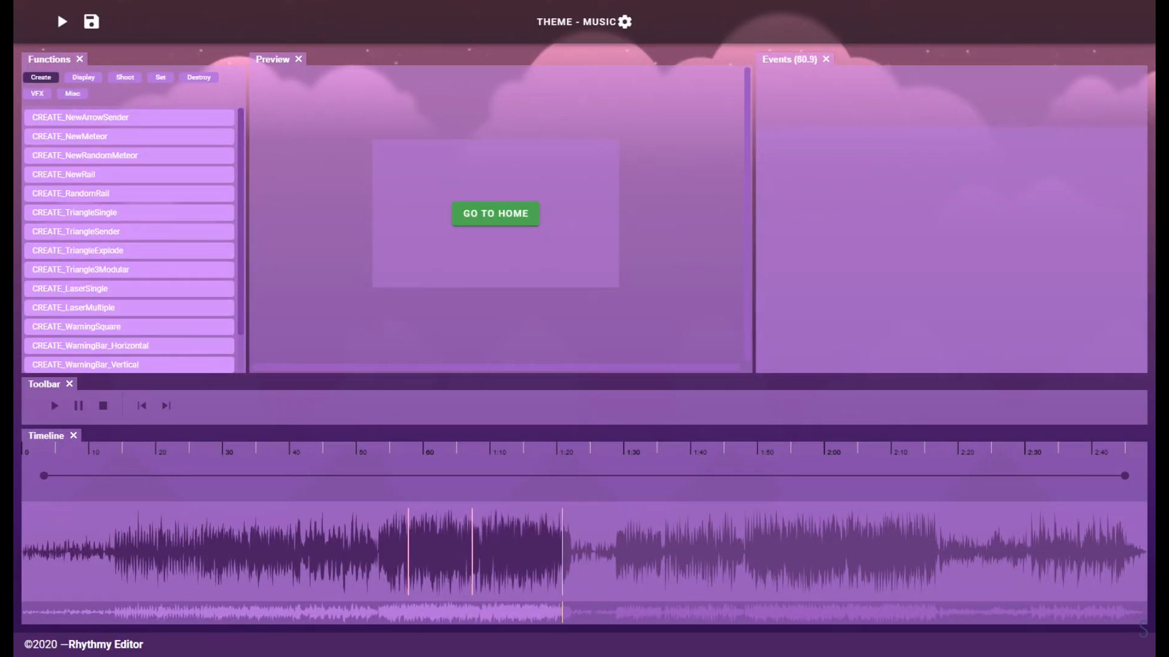Click the GO TO HOME button
Viewport: 1169px width, 657px height.
[496, 214]
